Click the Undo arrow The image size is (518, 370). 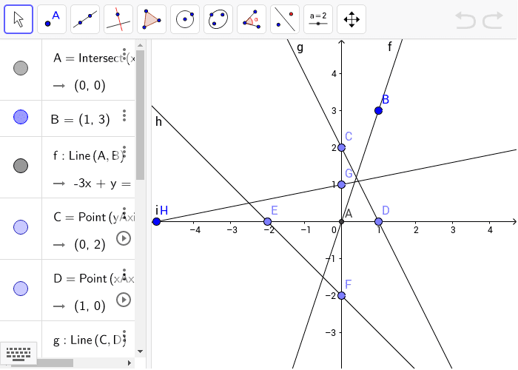[x=465, y=20]
